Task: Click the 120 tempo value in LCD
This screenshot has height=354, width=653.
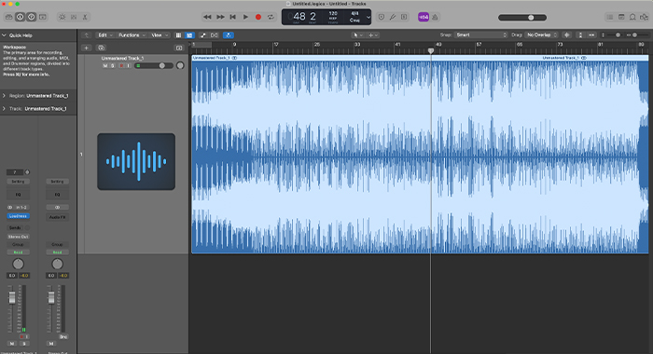Action: pyautogui.click(x=333, y=14)
